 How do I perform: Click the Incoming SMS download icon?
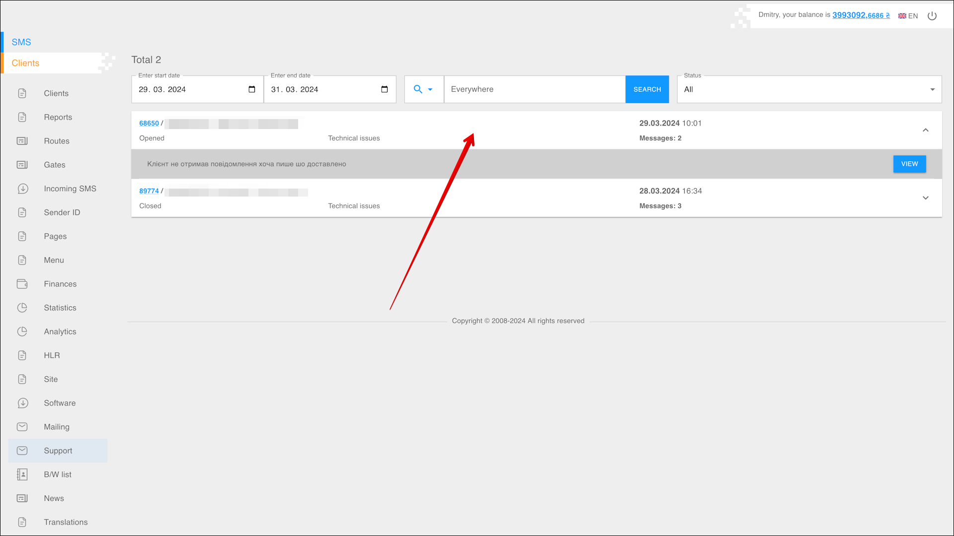click(22, 189)
